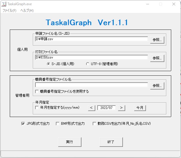This screenshot has width=181, height=158.
Task: Minimize the TaskalGraph window
Action: tap(148, 4)
